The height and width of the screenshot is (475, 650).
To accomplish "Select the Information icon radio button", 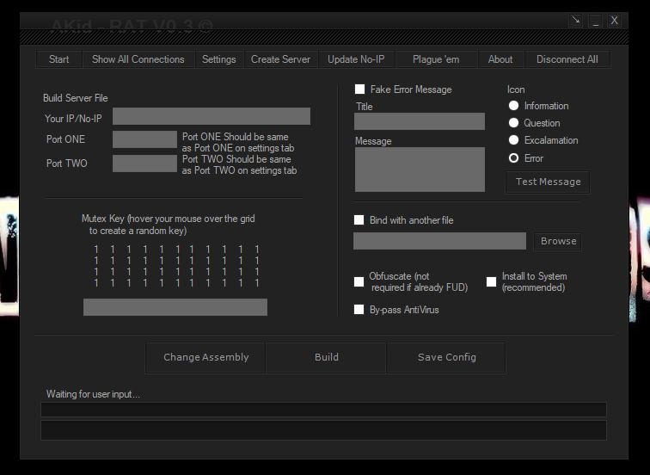I will click(x=513, y=106).
